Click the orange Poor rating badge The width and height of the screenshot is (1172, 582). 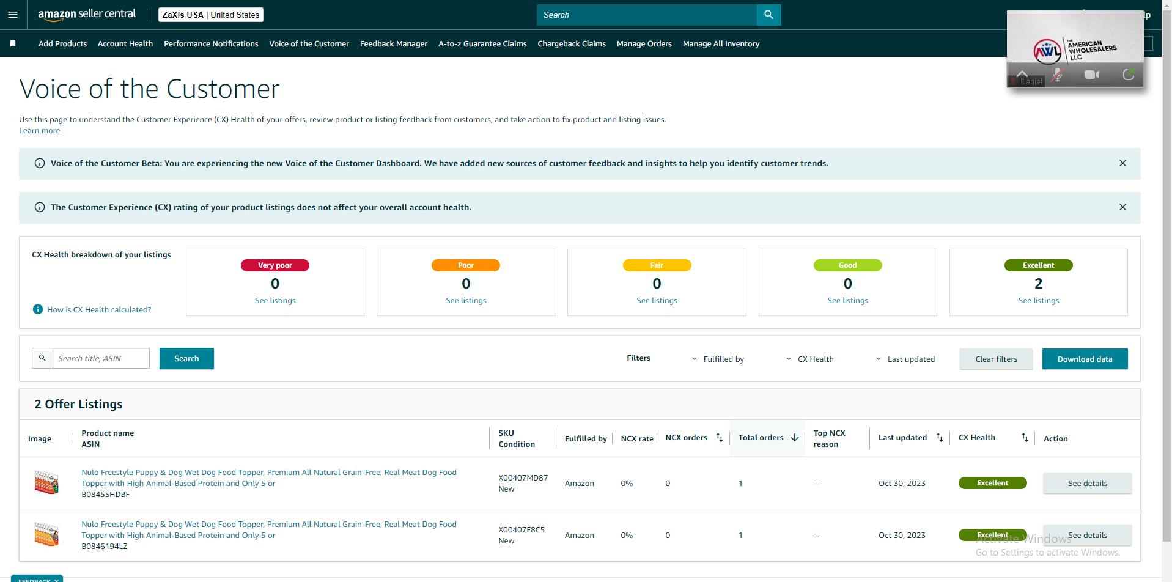(466, 265)
